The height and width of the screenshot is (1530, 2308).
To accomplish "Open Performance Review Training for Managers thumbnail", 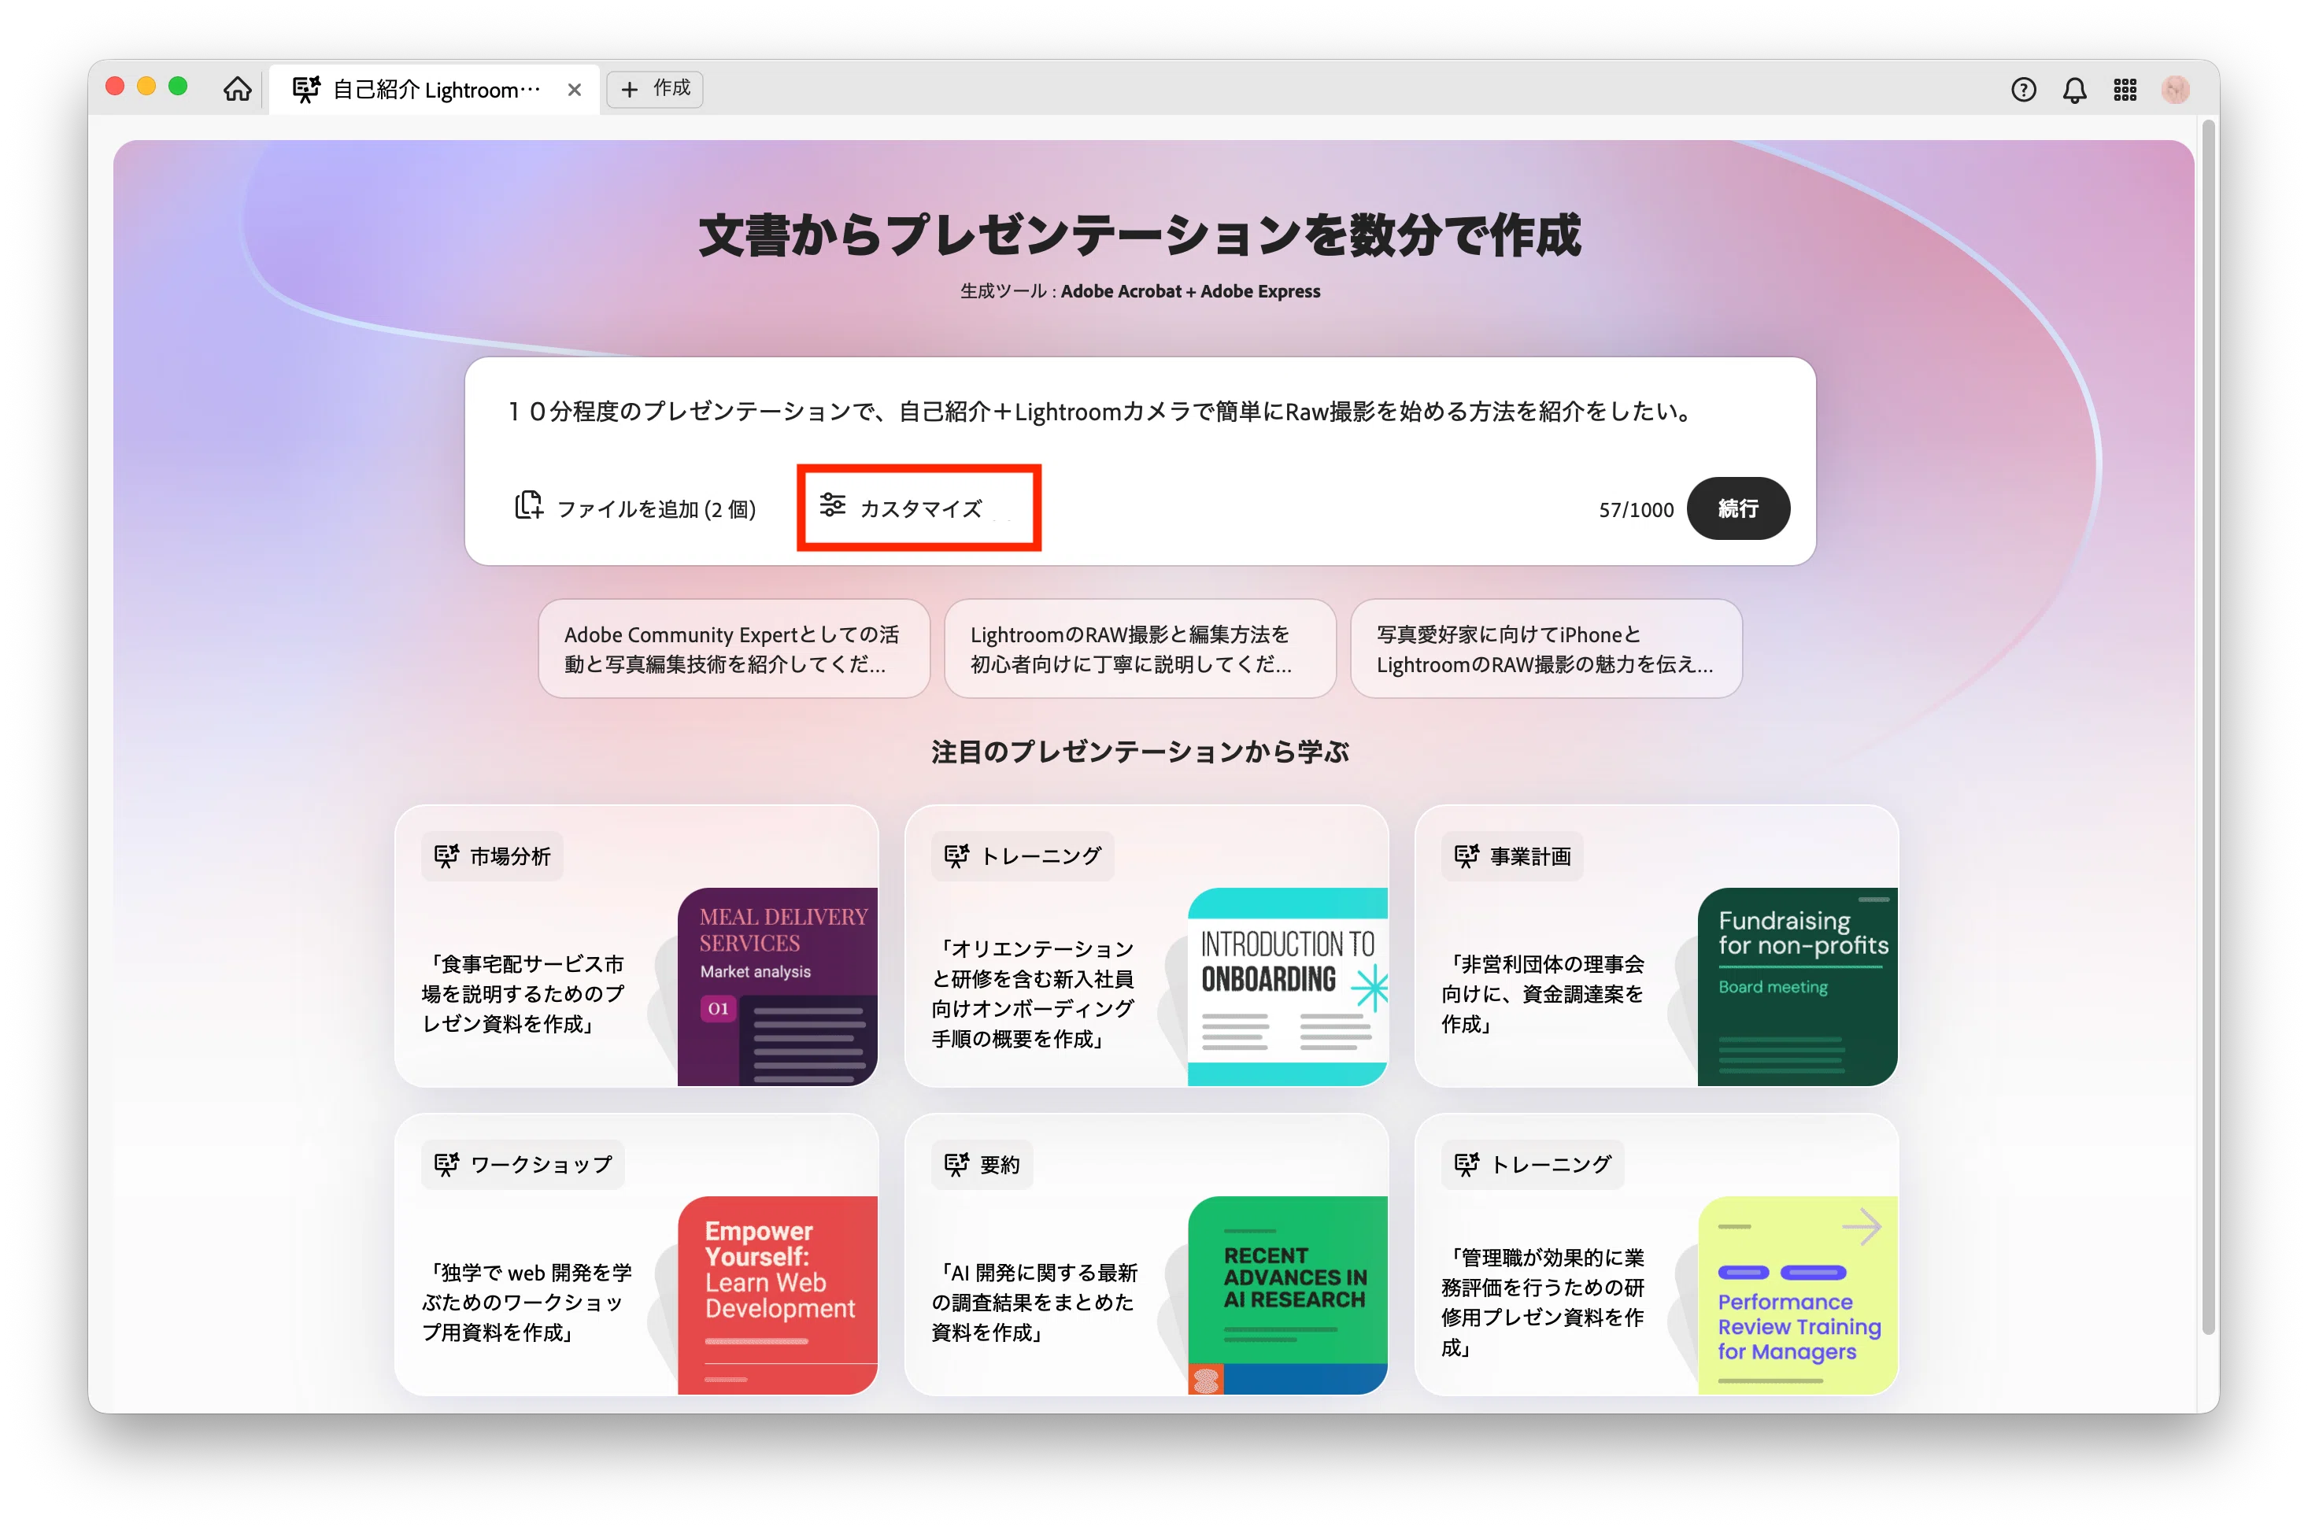I will point(1798,1295).
